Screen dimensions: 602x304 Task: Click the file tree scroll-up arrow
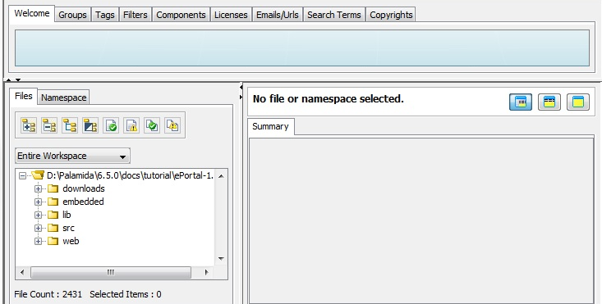point(221,176)
